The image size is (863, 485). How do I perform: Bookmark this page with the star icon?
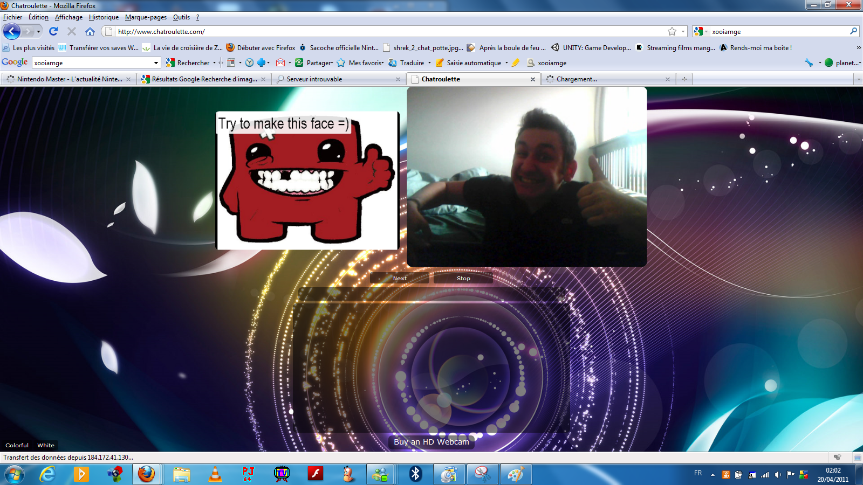coord(672,31)
